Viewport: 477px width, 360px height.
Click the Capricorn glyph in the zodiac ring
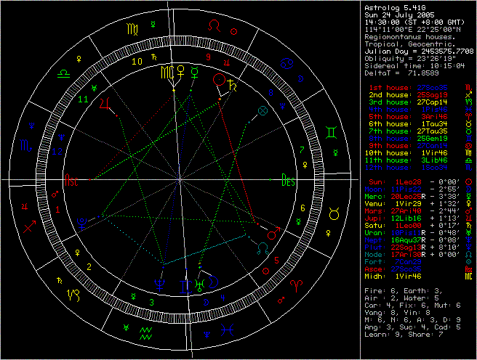coord(74,294)
